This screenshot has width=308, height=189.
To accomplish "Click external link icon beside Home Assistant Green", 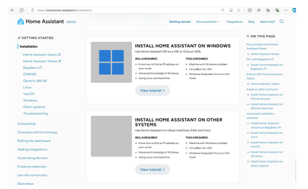I will (59, 55).
